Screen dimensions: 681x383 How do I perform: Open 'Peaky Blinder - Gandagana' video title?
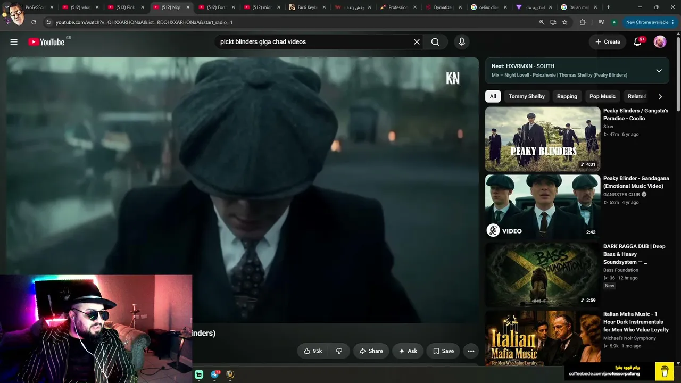pyautogui.click(x=636, y=182)
